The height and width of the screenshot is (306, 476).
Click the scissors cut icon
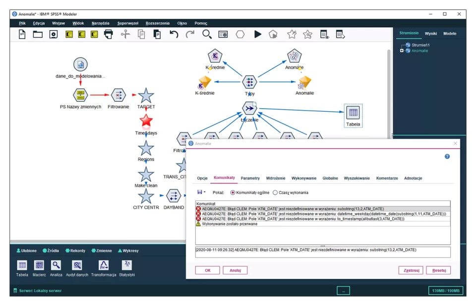pos(125,34)
